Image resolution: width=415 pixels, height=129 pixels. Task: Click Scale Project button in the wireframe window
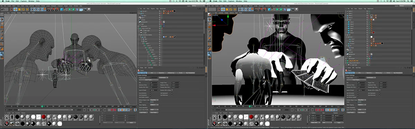pyautogui.click(x=149, y=80)
